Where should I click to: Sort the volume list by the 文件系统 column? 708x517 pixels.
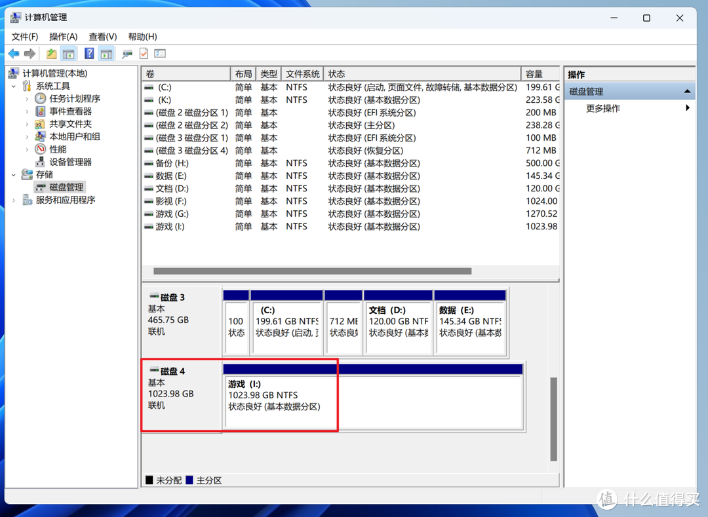[303, 74]
